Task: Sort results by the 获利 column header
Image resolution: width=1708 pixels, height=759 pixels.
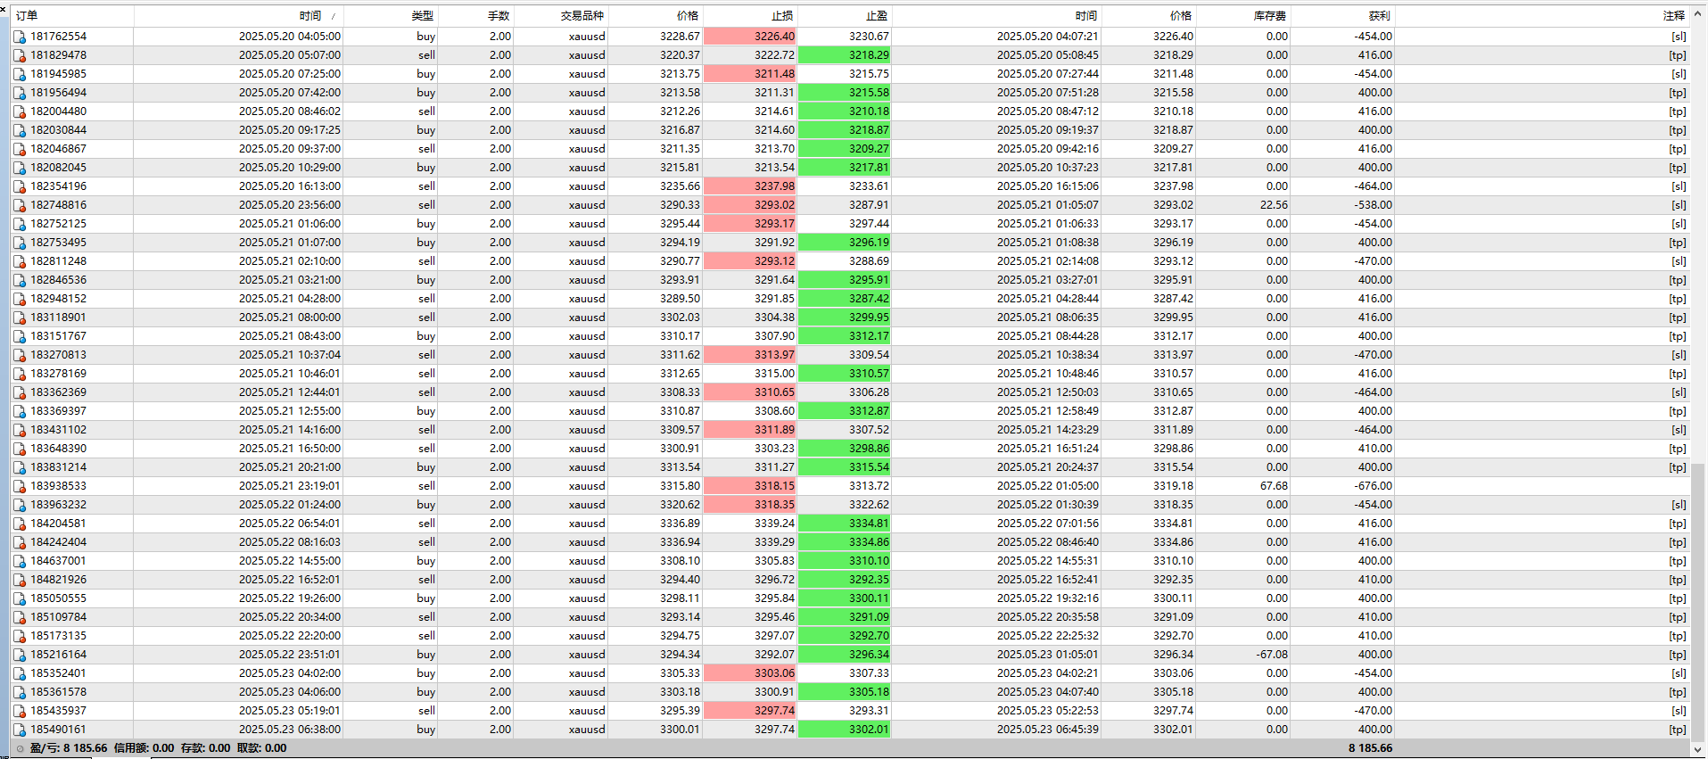Action: coord(1342,15)
